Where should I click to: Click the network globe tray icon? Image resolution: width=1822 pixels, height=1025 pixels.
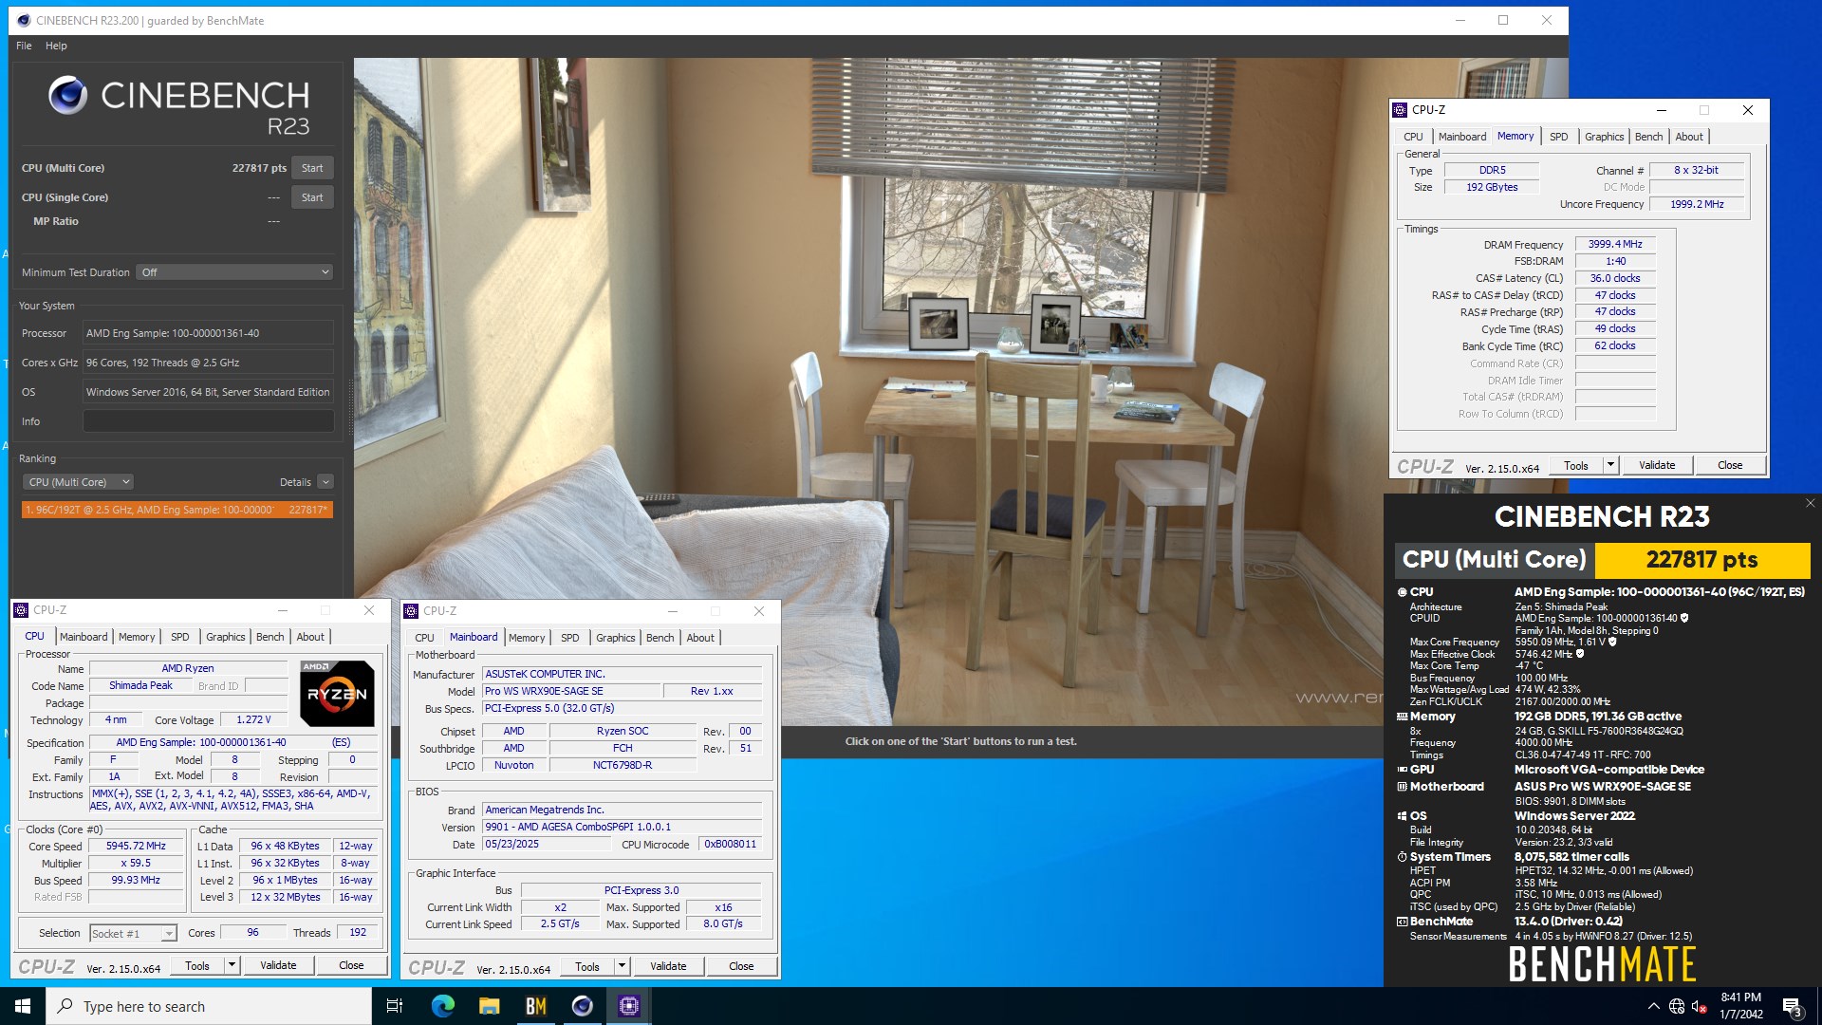(1676, 1007)
